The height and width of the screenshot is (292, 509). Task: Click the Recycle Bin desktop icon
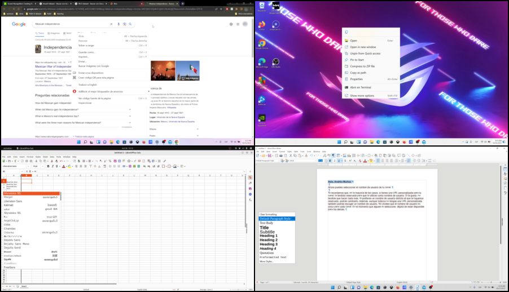[x=262, y=7]
